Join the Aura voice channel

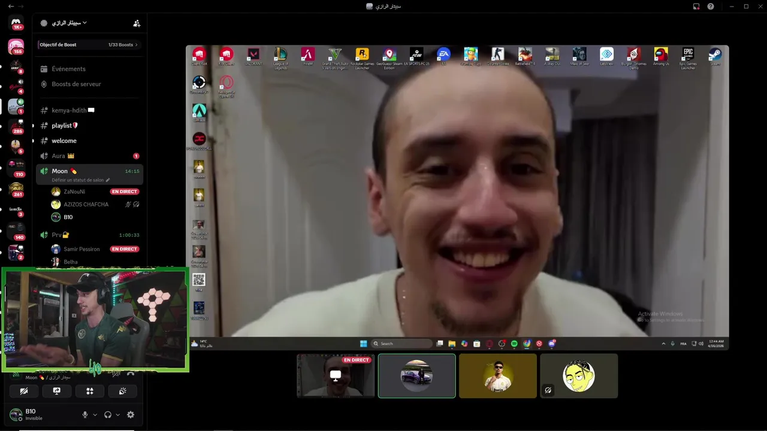click(90, 156)
